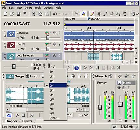This screenshot has height=130, width=140.
Task: Click Play From Start in transport
Action: point(84,68)
